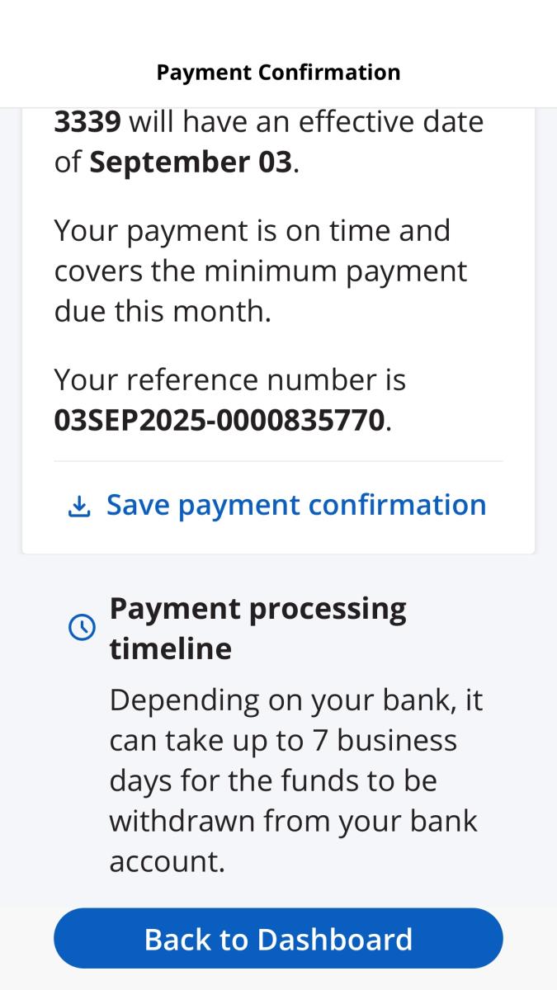Tap the "due this month." text
Viewport: 557px width, 990px height.
point(163,311)
